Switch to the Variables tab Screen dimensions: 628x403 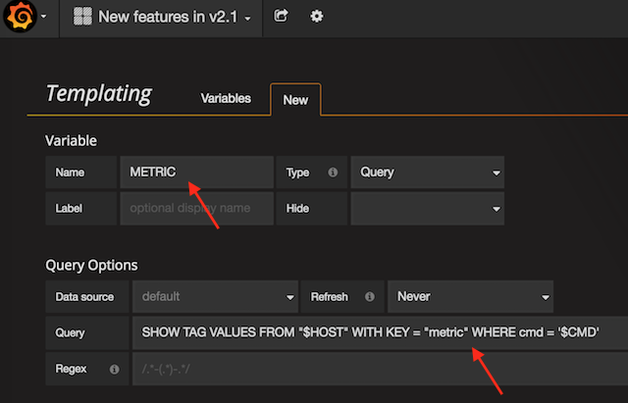point(226,98)
